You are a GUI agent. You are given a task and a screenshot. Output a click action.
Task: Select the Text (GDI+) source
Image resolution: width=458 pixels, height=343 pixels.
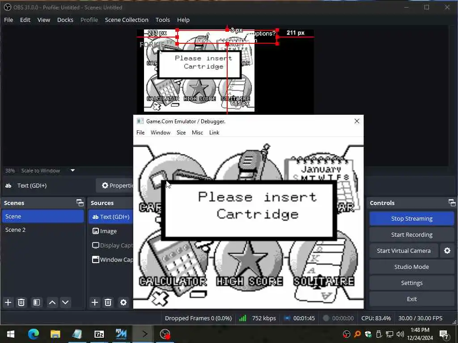111,217
